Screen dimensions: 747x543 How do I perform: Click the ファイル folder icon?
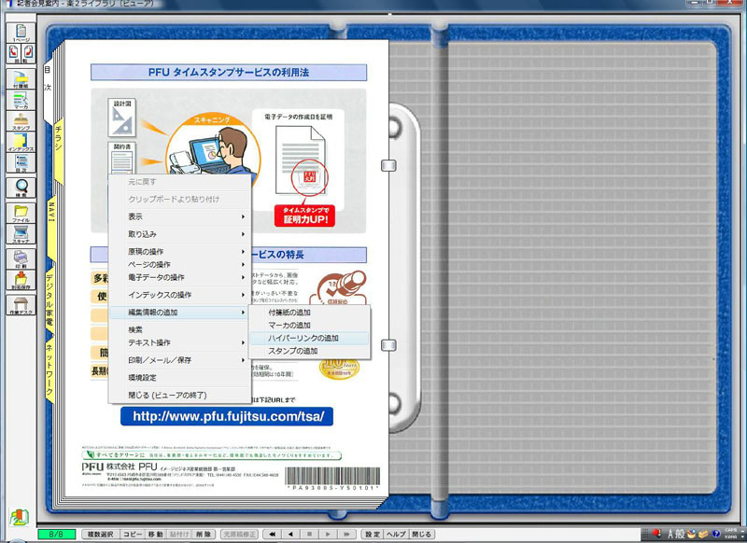21,214
